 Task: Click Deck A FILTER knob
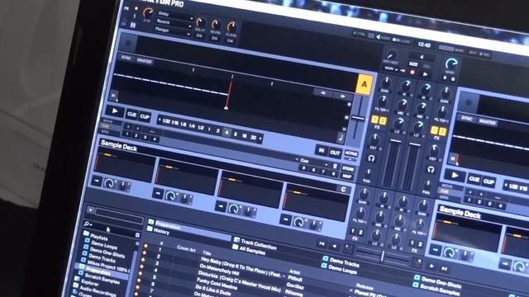pyautogui.click(x=383, y=101)
